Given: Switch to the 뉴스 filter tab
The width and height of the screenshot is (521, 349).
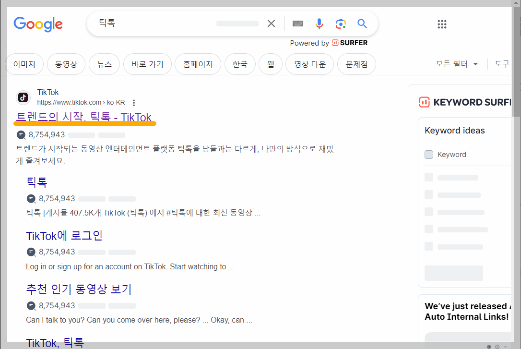Looking at the screenshot, I should tap(104, 64).
